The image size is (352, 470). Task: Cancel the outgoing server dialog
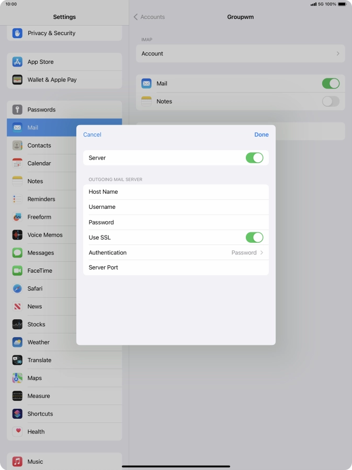point(92,135)
